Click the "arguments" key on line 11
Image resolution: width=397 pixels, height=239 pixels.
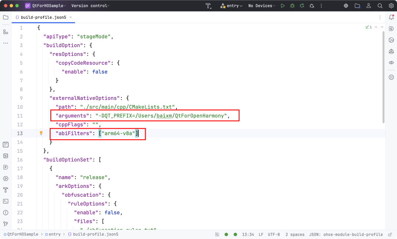[x=72, y=116]
